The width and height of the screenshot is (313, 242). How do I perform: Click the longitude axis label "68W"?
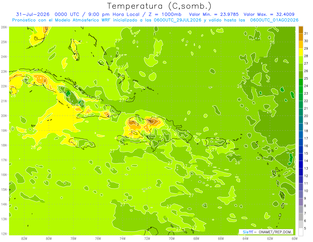point(196,238)
